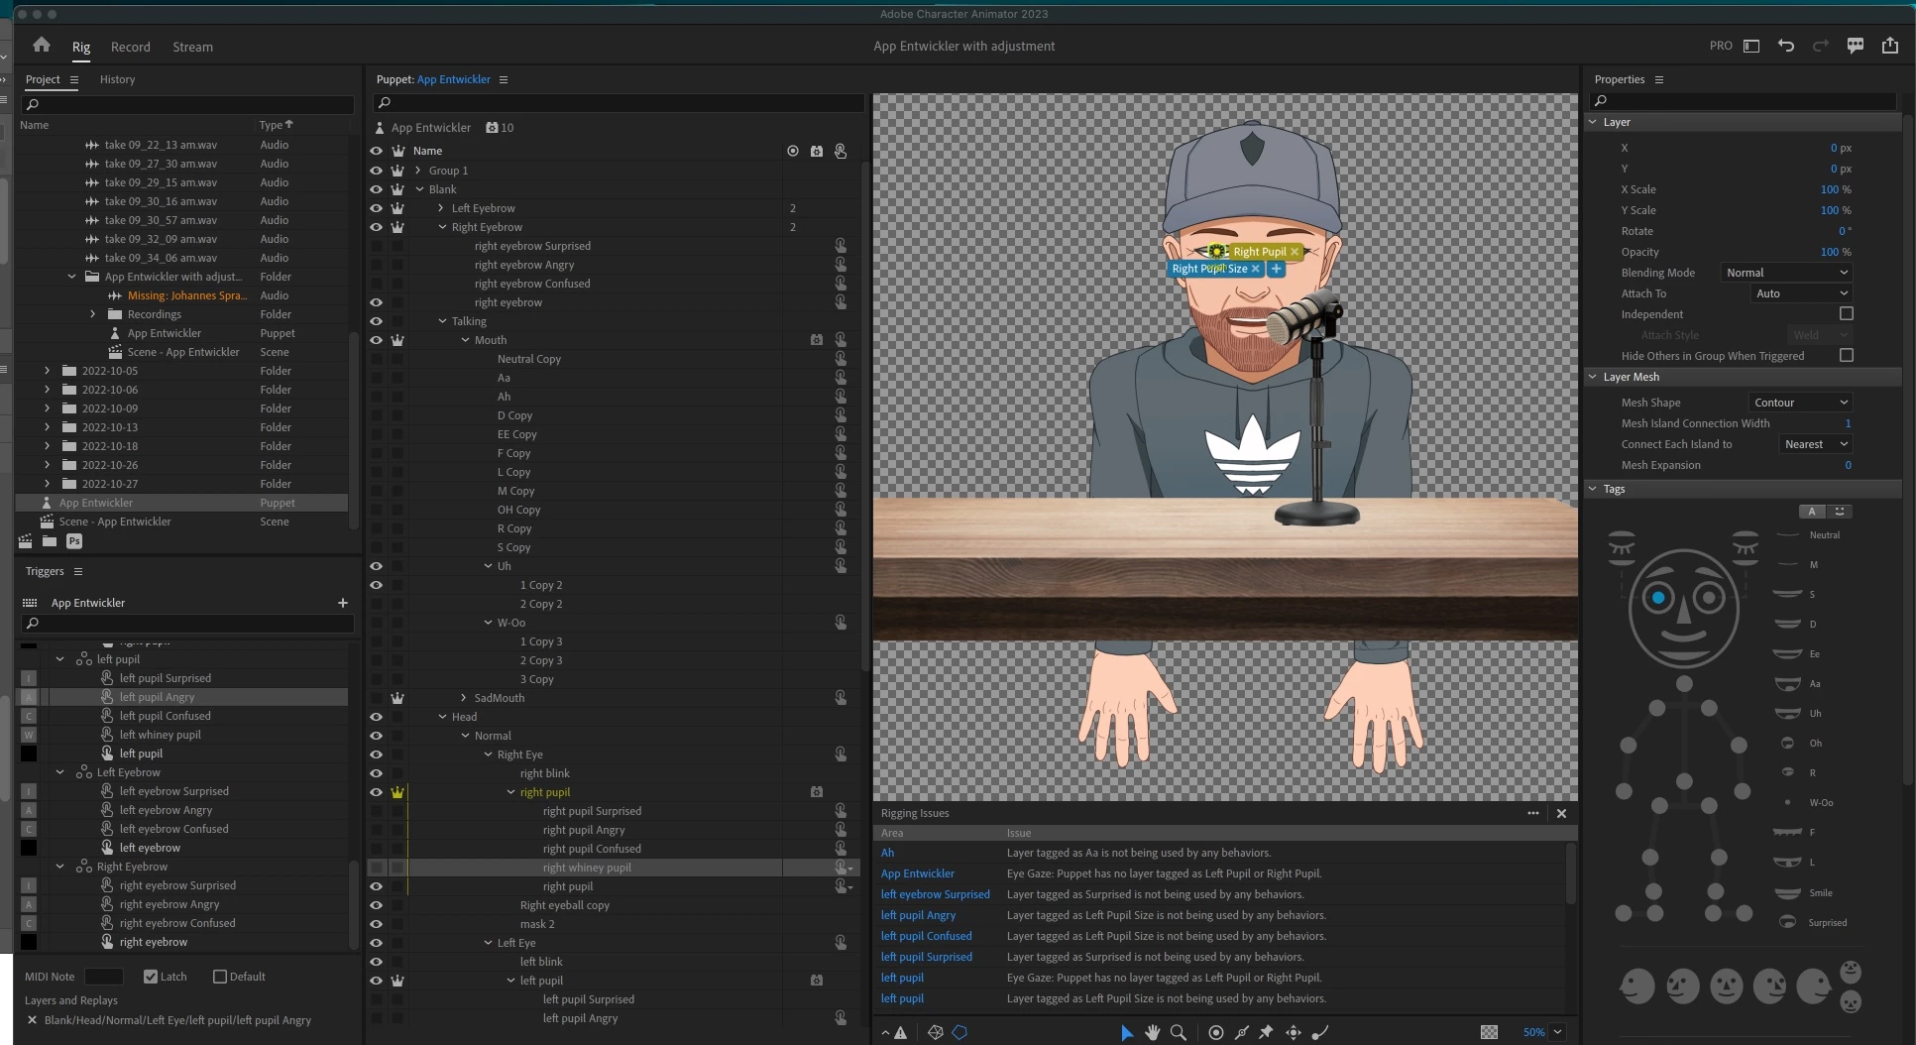Toggle the transparency grid icon
Screen dimensions: 1916x1045
(1489, 1032)
